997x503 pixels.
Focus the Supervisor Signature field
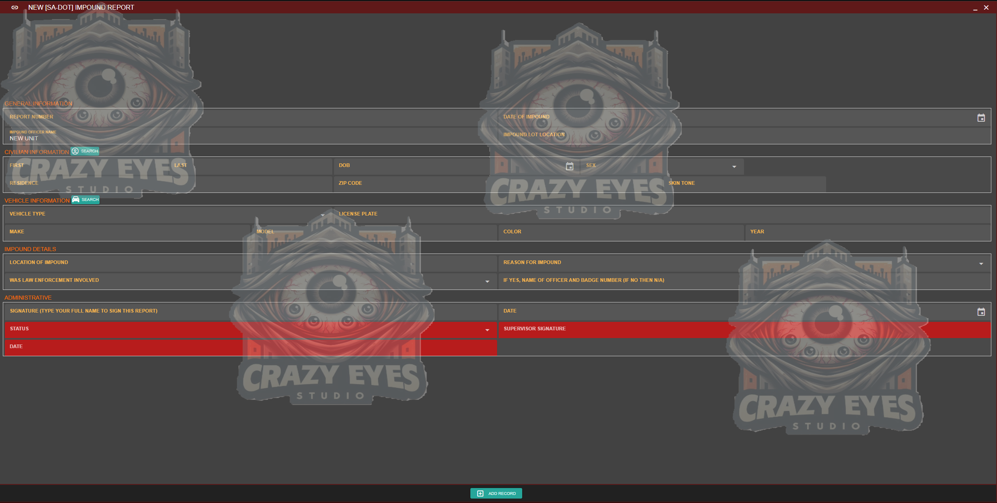[744, 330]
